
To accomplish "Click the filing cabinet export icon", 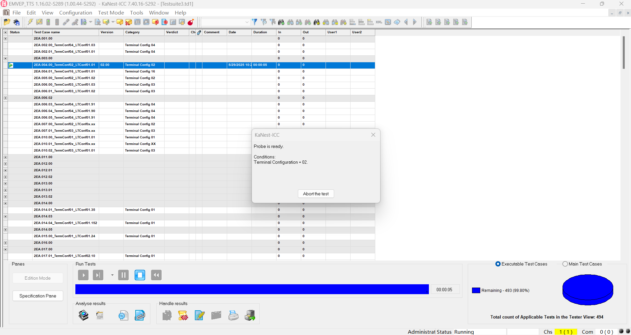I will pos(250,315).
